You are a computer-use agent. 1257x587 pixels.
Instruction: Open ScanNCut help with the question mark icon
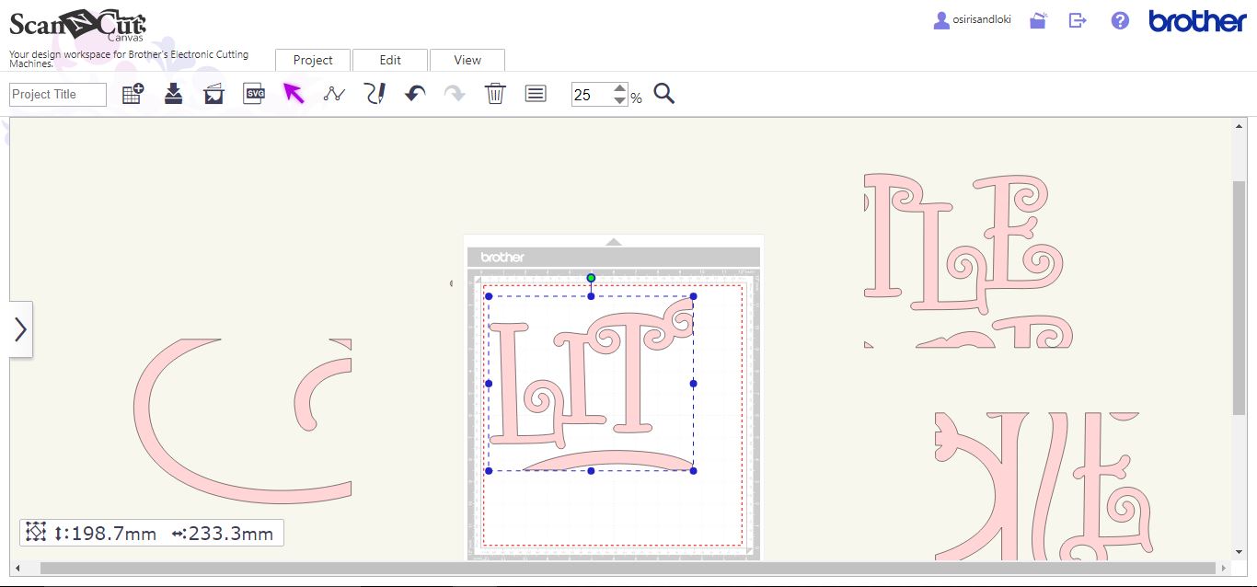[x=1119, y=19]
